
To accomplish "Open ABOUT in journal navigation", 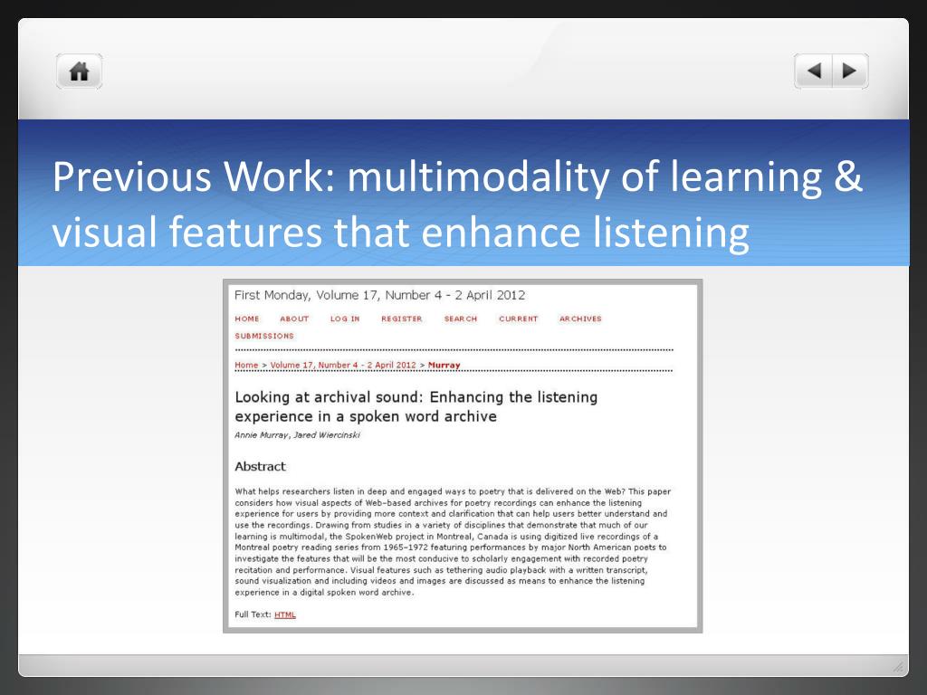I will (x=294, y=319).
